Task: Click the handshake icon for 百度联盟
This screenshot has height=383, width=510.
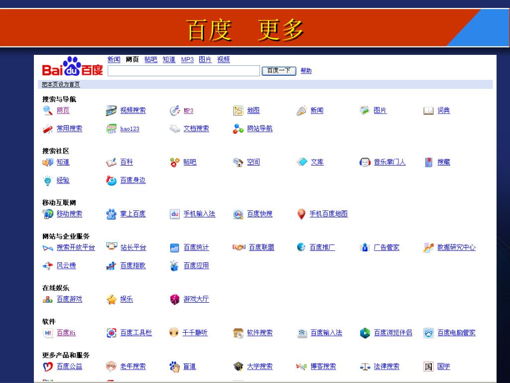Action: tap(239, 247)
